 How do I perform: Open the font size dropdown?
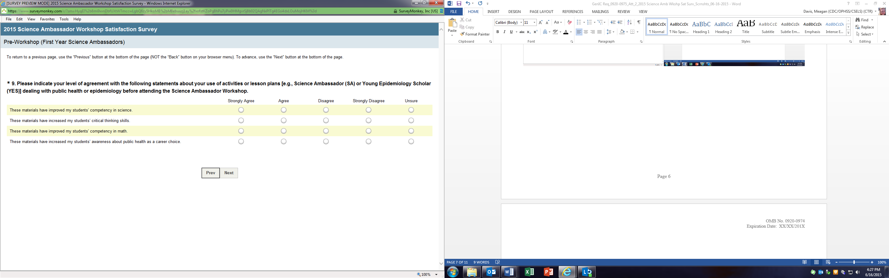click(x=534, y=23)
